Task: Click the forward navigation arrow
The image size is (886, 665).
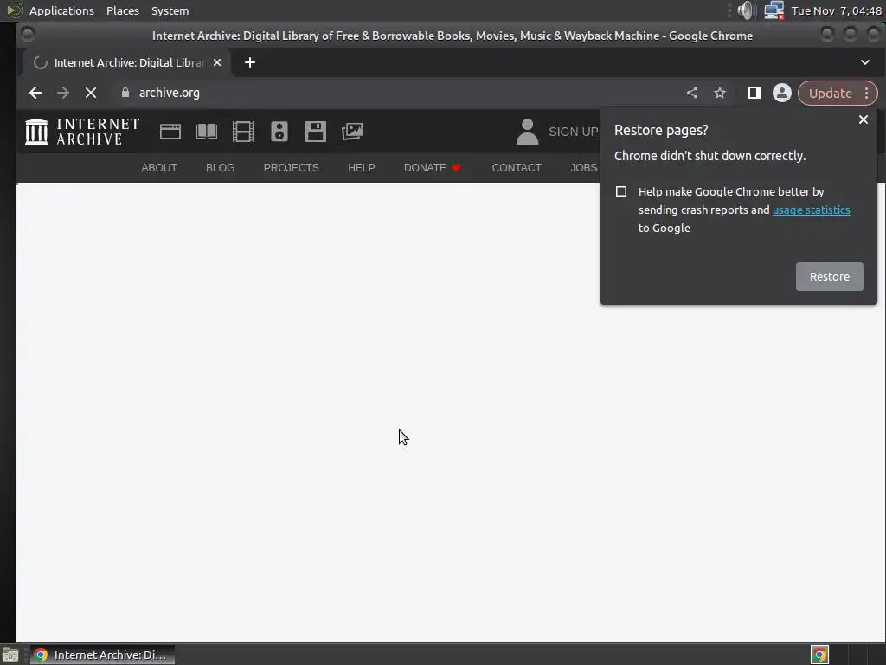Action: (x=62, y=93)
